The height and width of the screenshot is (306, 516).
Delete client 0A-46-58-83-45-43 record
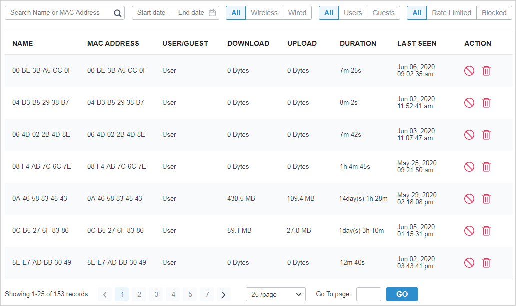pyautogui.click(x=486, y=199)
